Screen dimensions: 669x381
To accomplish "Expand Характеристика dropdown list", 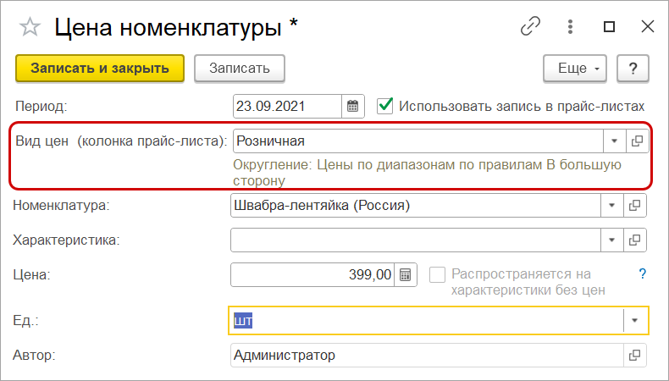I will [611, 240].
